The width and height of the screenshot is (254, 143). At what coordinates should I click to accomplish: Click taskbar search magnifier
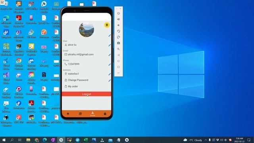[x=12, y=140]
